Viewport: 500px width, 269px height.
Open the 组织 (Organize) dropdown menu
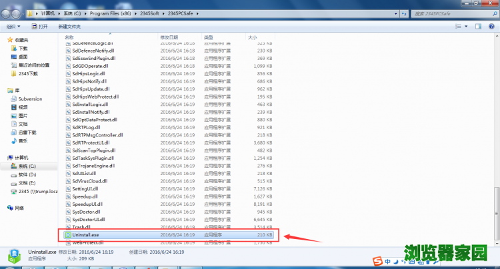coord(13,26)
